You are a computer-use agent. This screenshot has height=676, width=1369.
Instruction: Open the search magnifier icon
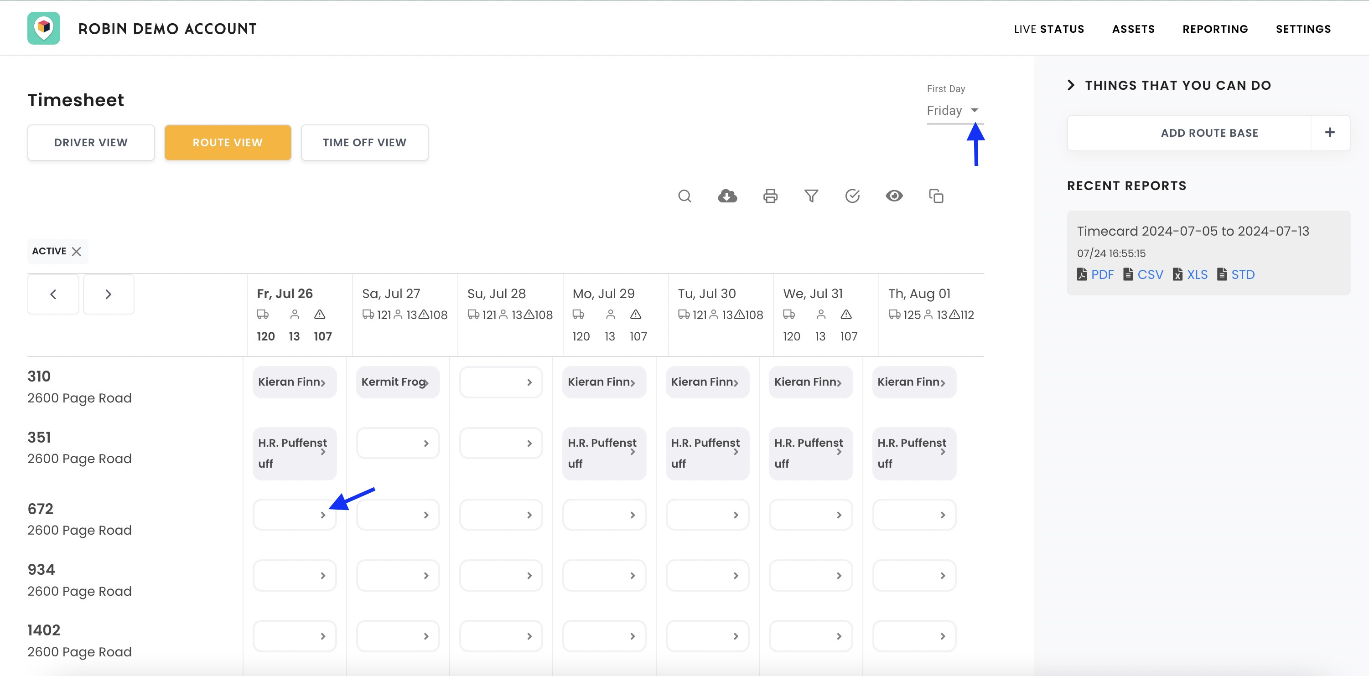[x=684, y=196]
